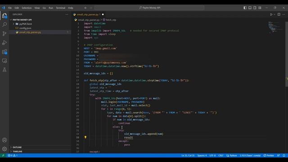Open the Source Control view
This screenshot has width=288, height=162.
click(4, 33)
